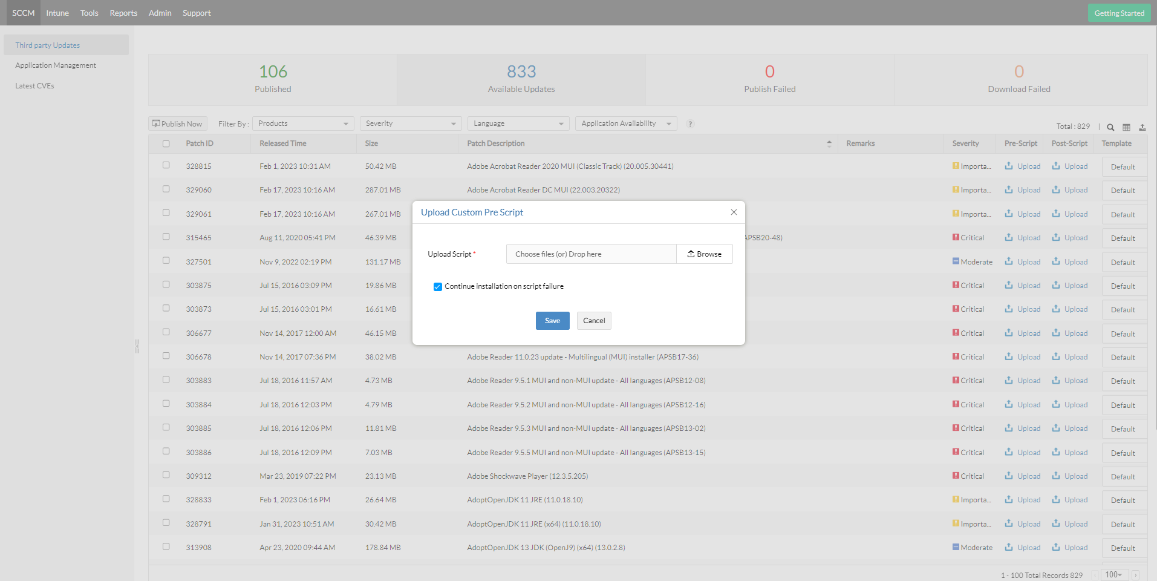Screen dimensions: 1157x581
Task: Tick checkbox for patch 309312
Action: pyautogui.click(x=166, y=475)
